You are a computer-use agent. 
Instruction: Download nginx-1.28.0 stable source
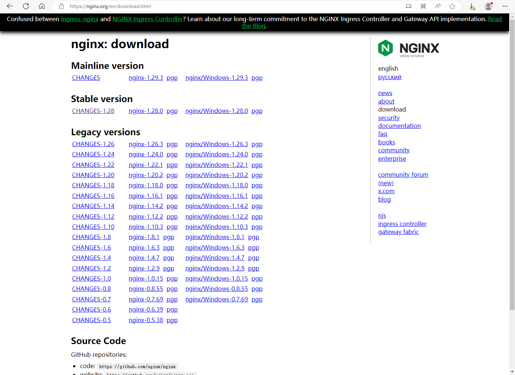point(146,111)
